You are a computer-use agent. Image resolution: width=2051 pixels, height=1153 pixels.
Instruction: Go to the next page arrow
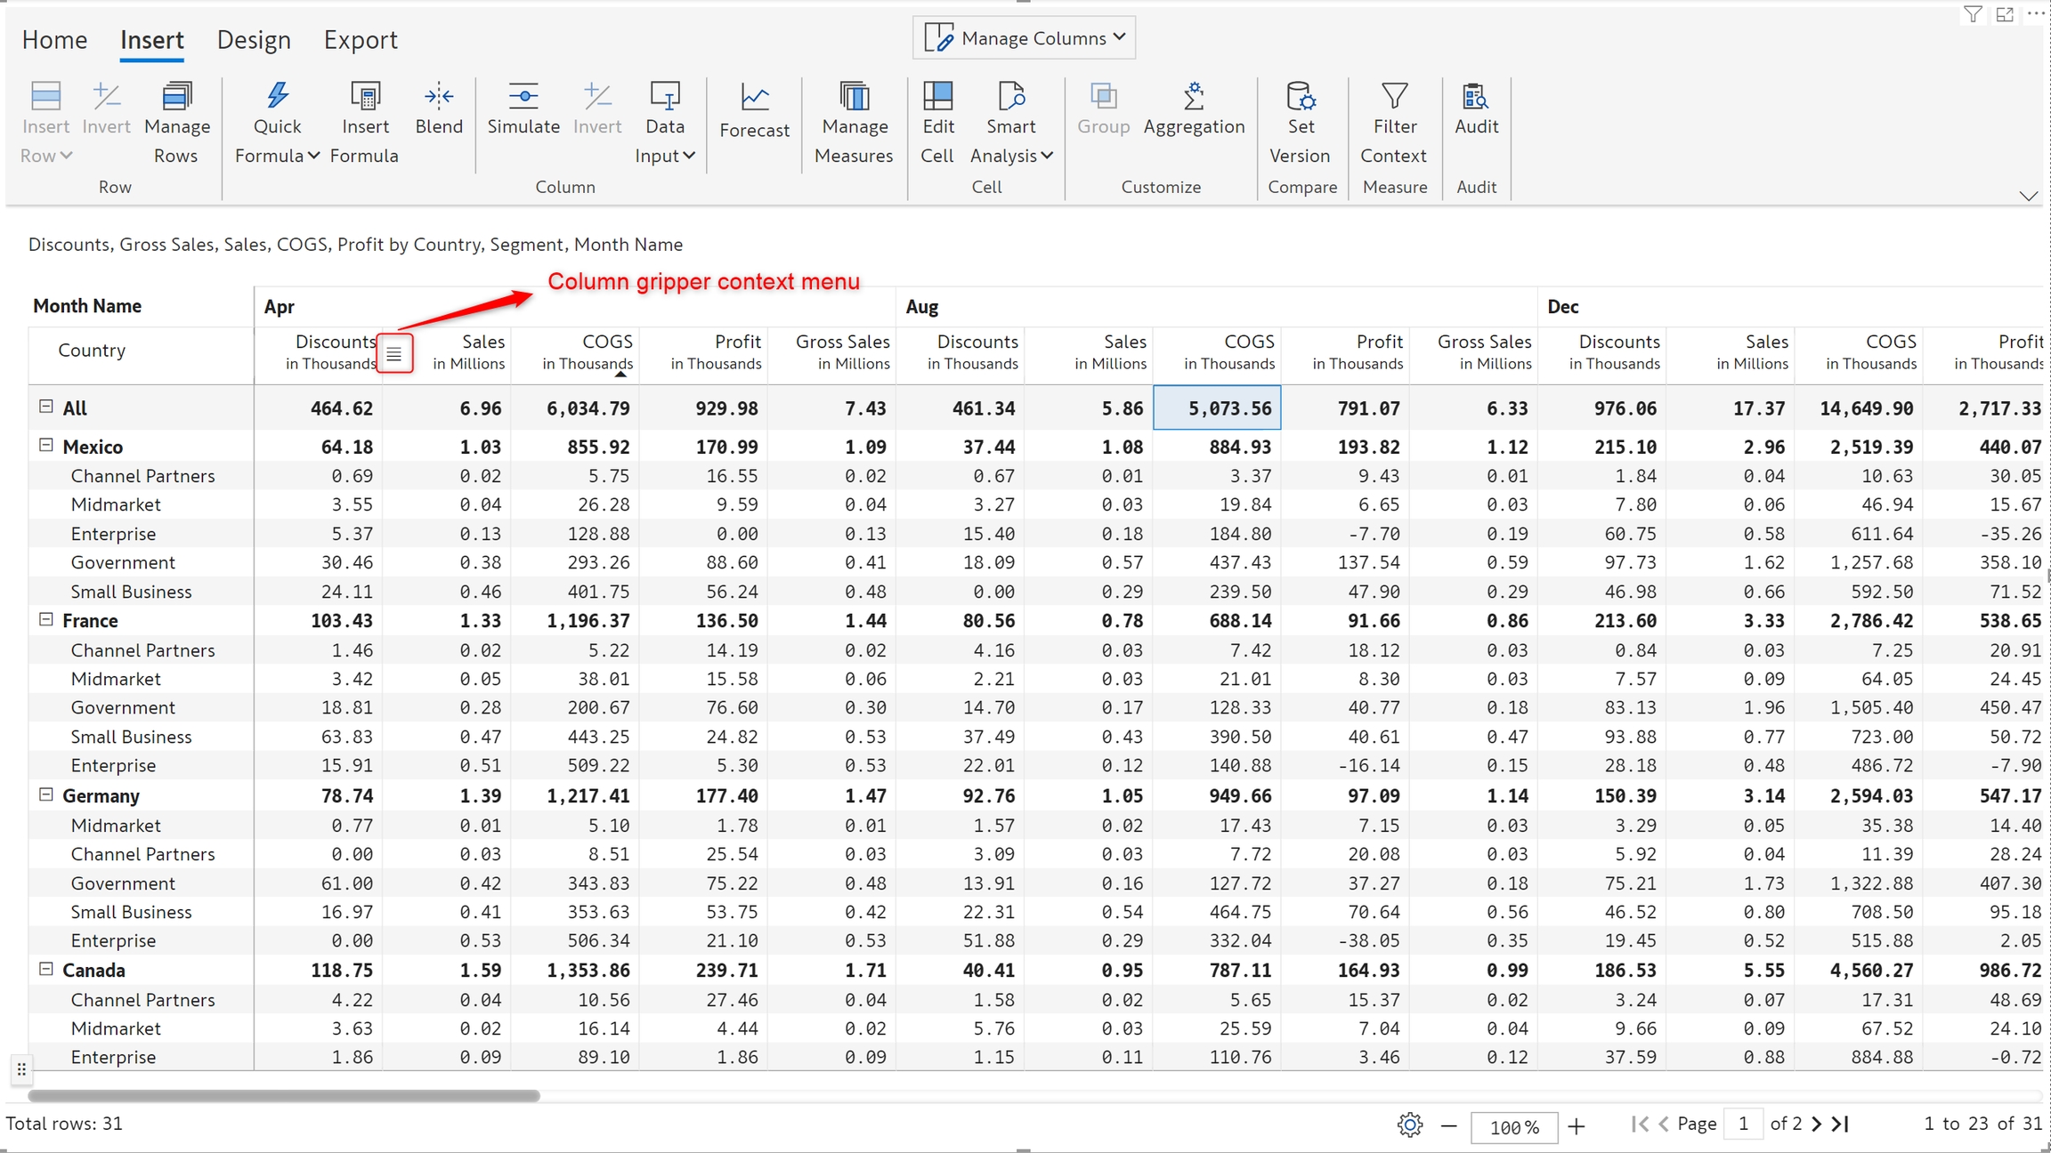[1817, 1125]
